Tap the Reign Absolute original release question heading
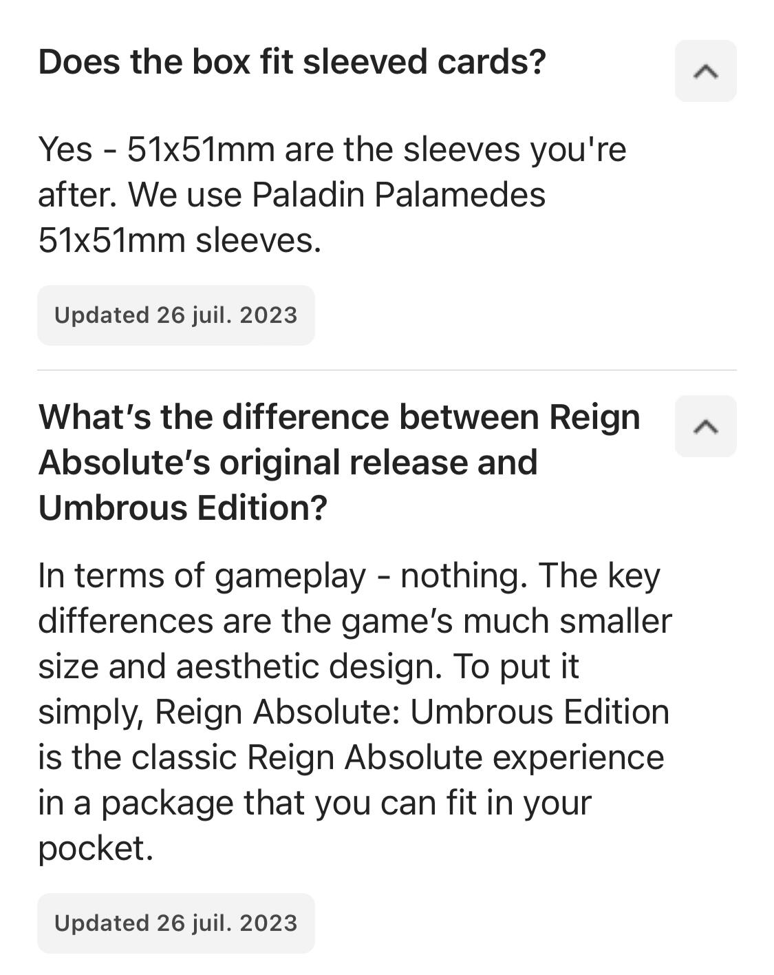The image size is (774, 975). point(339,462)
